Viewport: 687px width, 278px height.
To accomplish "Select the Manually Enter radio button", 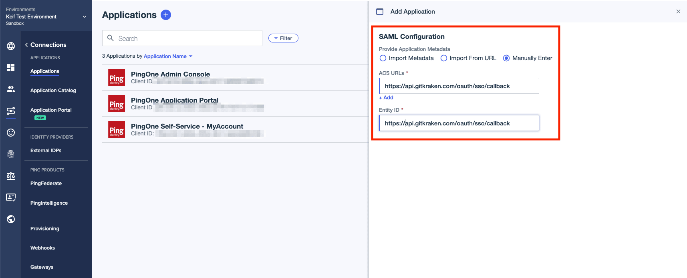I will (506, 58).
